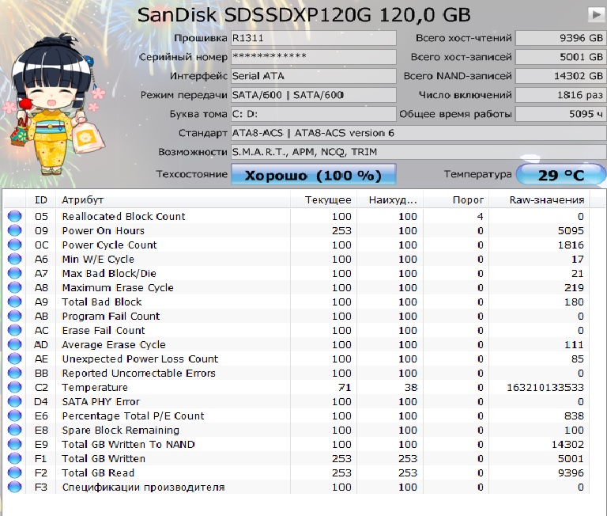
Task: Click status orb for Percentage Total P/E Count
Action: [15, 415]
